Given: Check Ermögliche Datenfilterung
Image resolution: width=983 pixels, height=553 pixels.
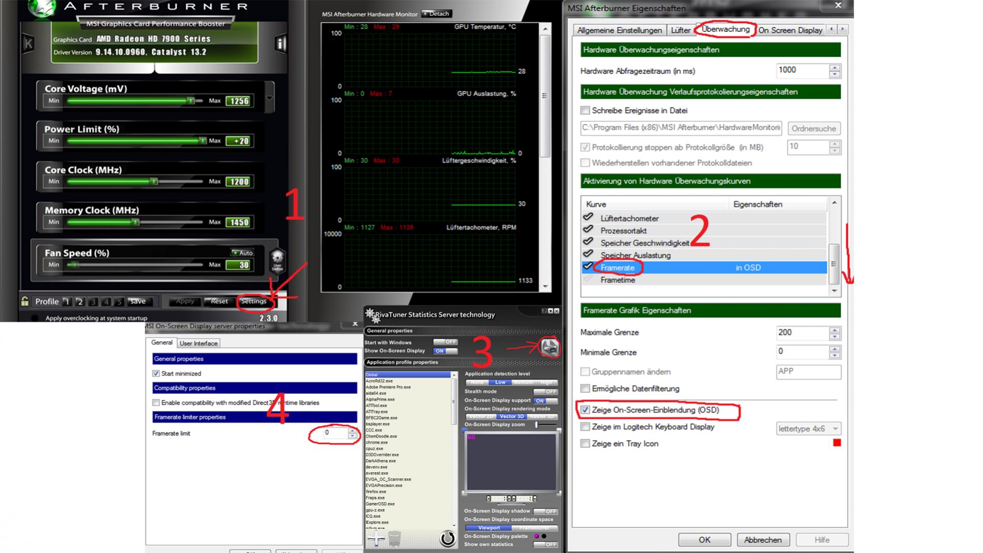Looking at the screenshot, I should pyautogui.click(x=585, y=388).
